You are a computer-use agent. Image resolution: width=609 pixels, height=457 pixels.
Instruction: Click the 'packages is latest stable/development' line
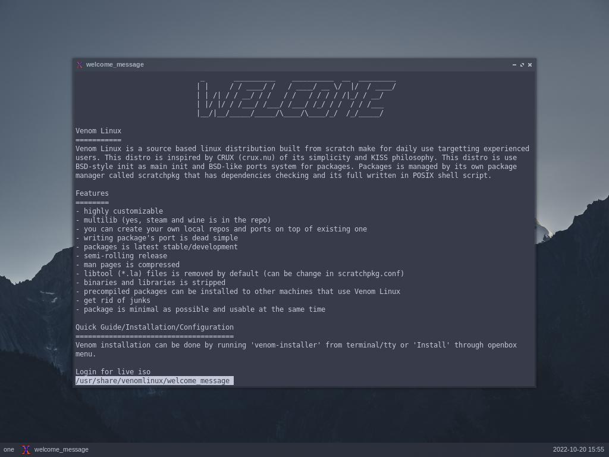156,247
